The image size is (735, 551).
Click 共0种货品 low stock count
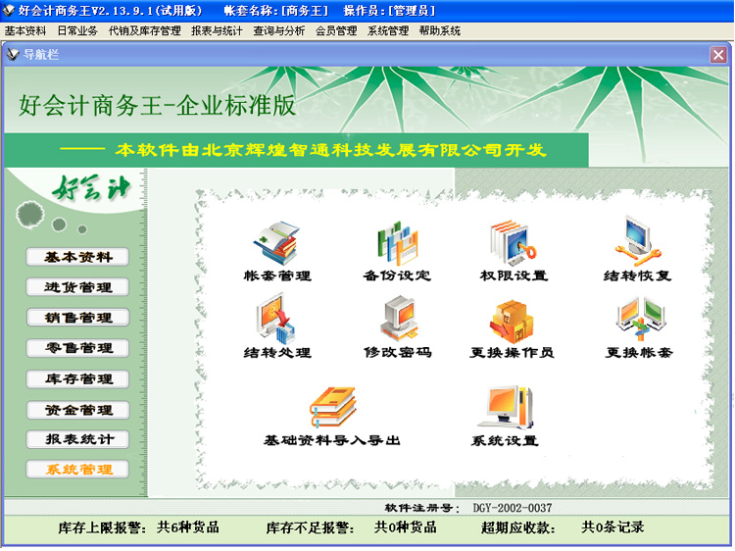pos(406,527)
